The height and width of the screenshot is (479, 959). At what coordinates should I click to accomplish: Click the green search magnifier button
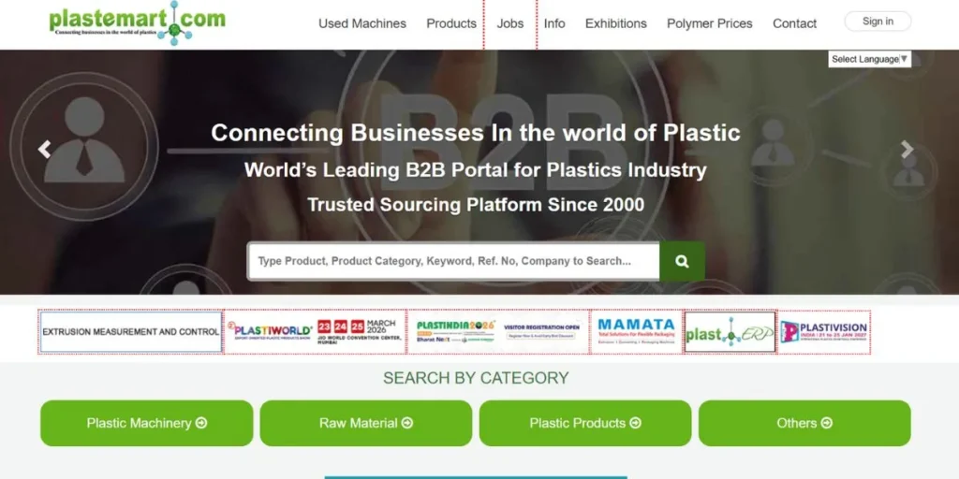pyautogui.click(x=682, y=262)
